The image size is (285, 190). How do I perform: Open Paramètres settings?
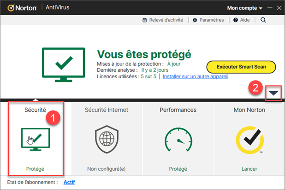point(212,20)
